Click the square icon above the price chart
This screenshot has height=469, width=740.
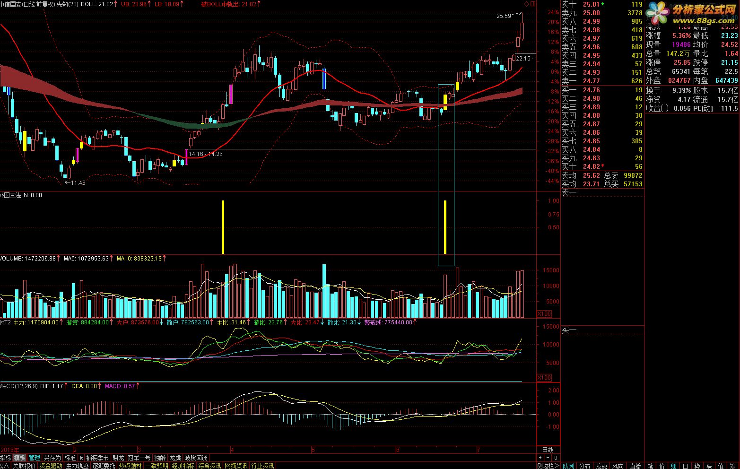click(533, 4)
